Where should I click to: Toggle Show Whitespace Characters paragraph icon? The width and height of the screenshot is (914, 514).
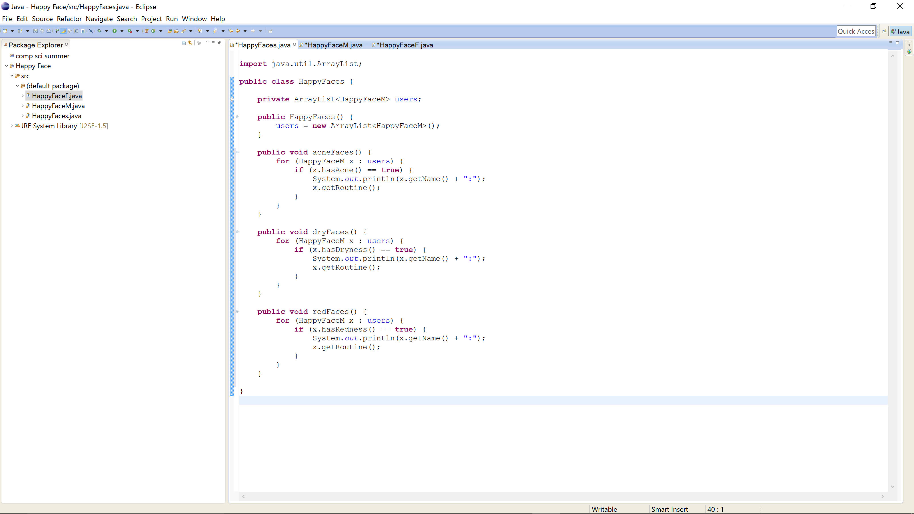[83, 31]
